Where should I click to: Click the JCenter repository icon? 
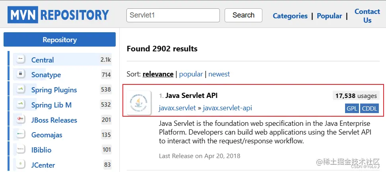click(20, 164)
